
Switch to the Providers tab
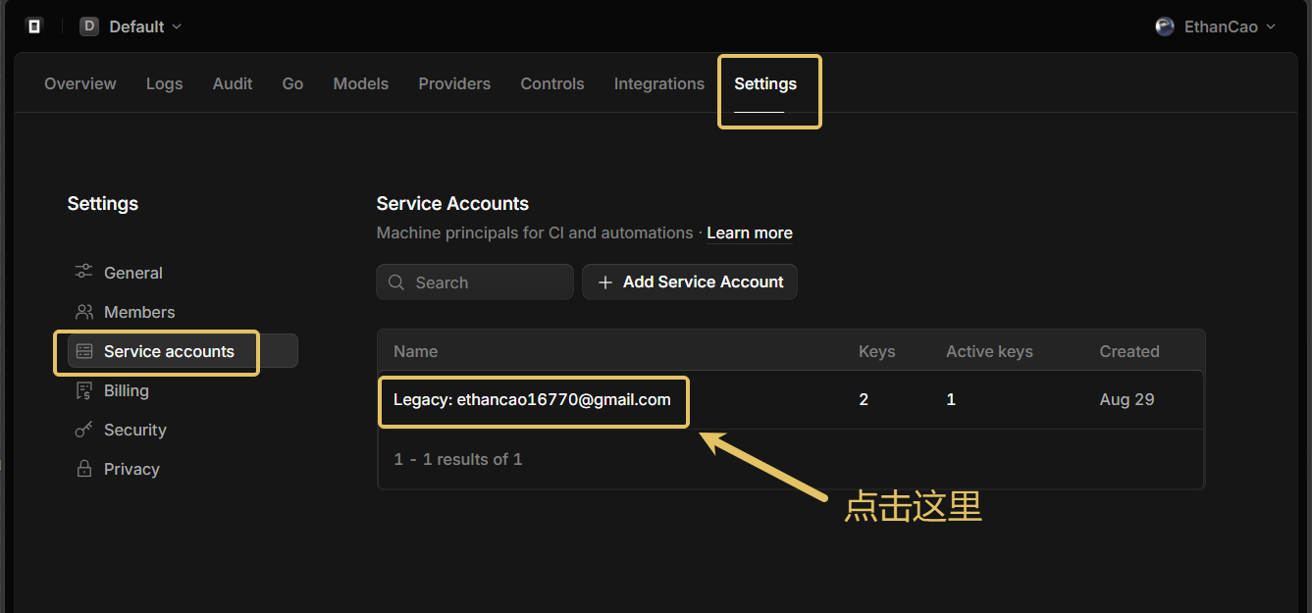tap(454, 83)
